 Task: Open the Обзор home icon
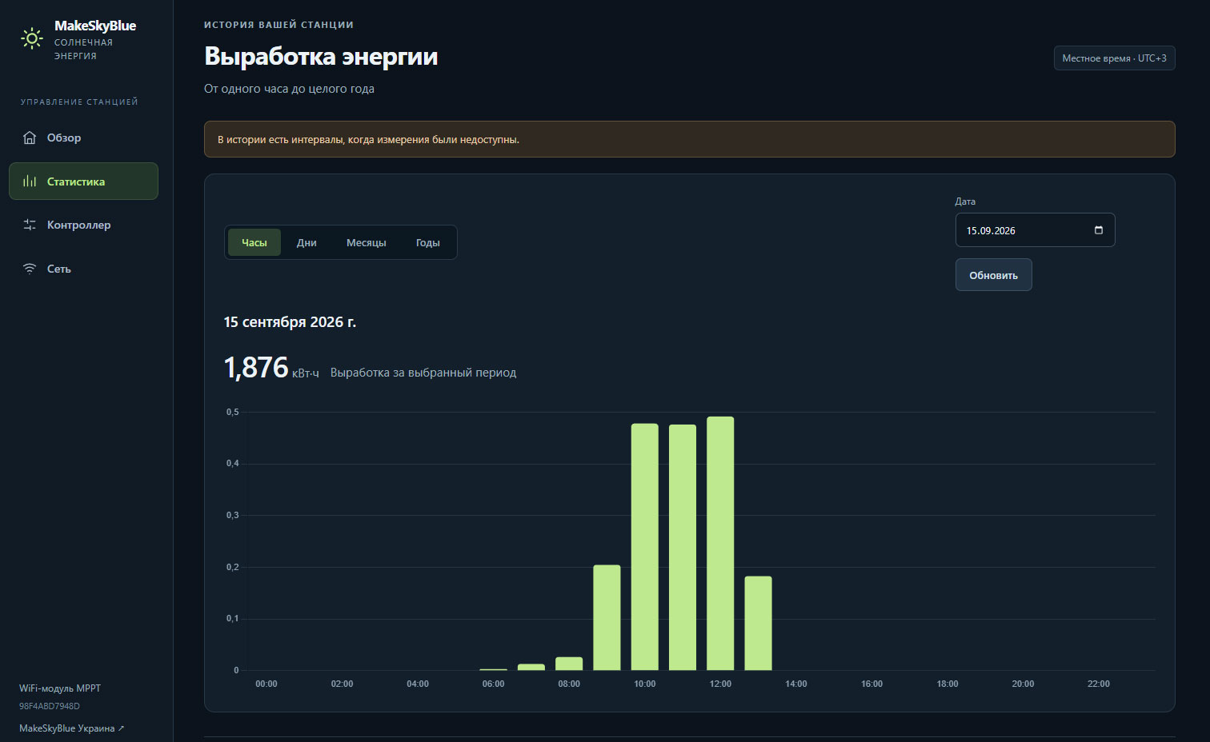(30, 138)
